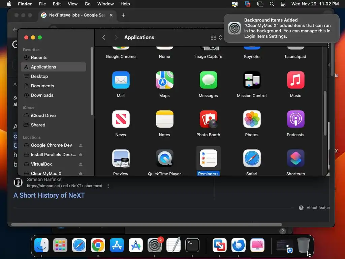Change Finder view mode dropdown
This screenshot has width=345, height=259.
(x=216, y=37)
